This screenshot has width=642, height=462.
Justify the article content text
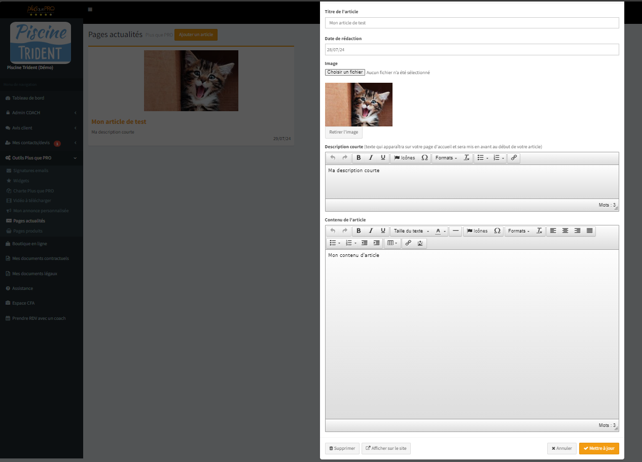pos(589,231)
